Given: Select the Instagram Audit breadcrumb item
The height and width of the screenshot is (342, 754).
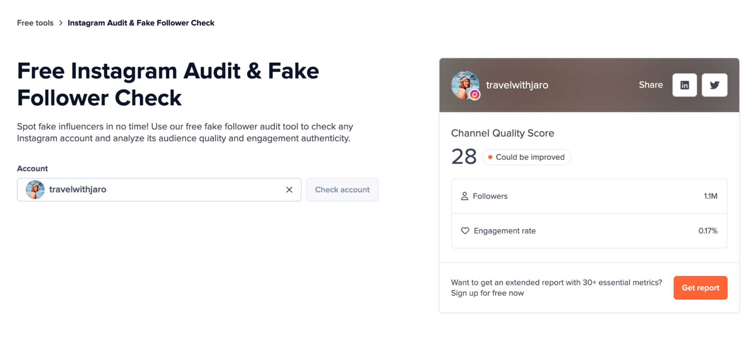Looking at the screenshot, I should point(141,23).
